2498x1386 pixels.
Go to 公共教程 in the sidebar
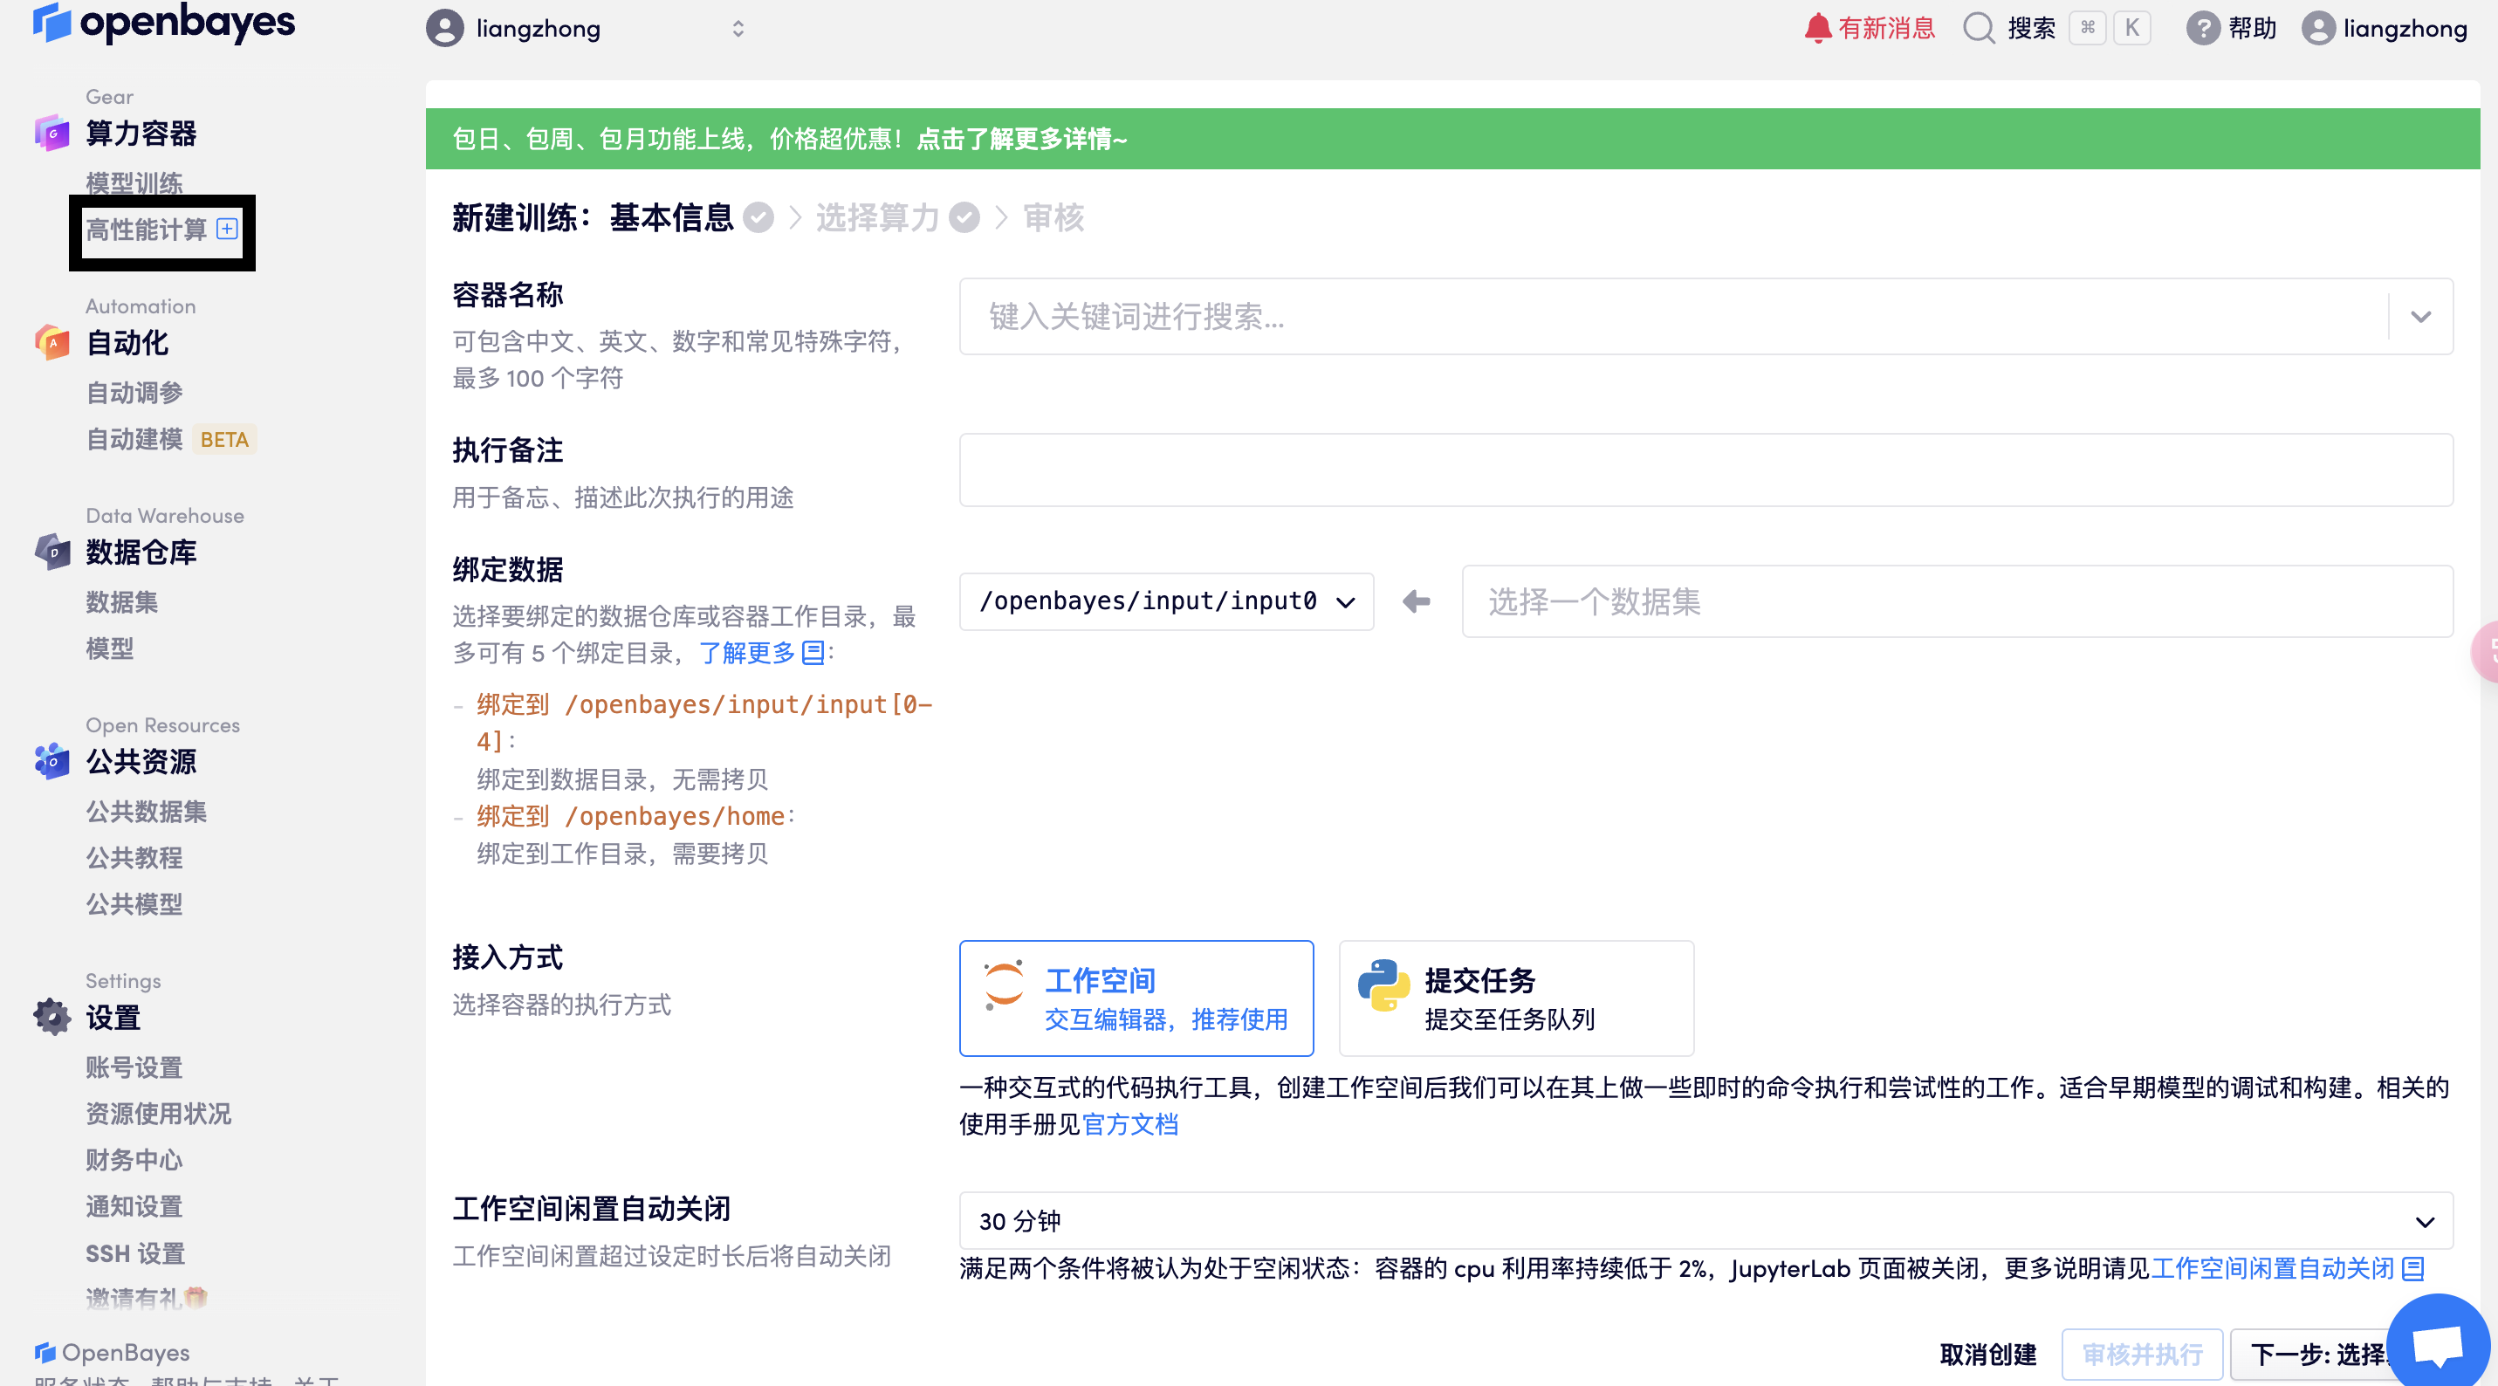click(x=134, y=857)
